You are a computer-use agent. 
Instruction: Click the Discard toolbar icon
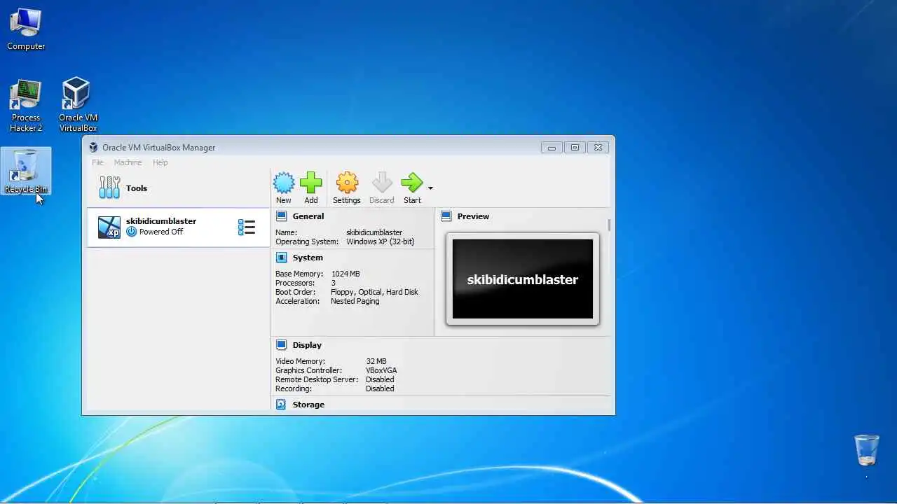(x=382, y=183)
